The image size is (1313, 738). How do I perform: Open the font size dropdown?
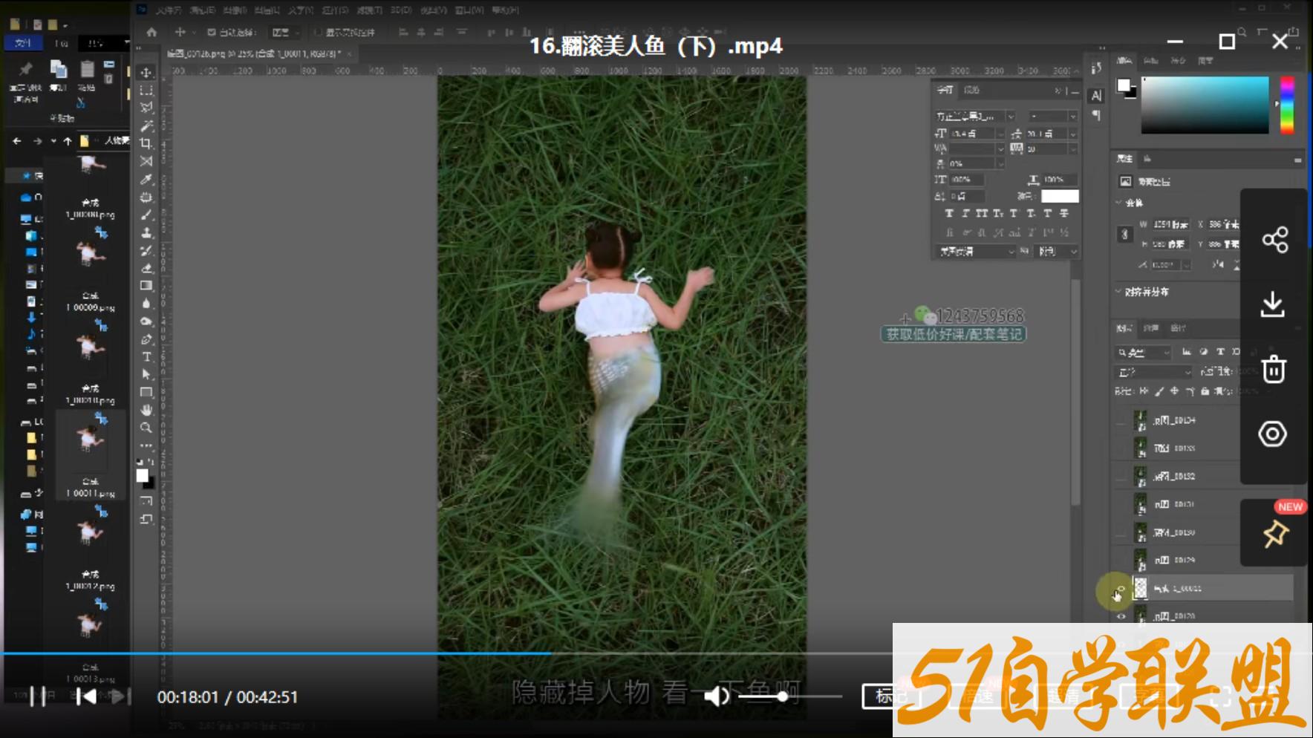pos(1000,134)
